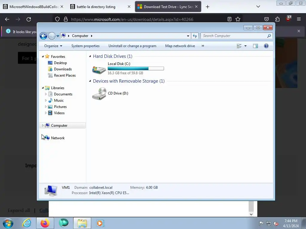Open a new browser tab
Screen dimensions: 306x229
207,7
